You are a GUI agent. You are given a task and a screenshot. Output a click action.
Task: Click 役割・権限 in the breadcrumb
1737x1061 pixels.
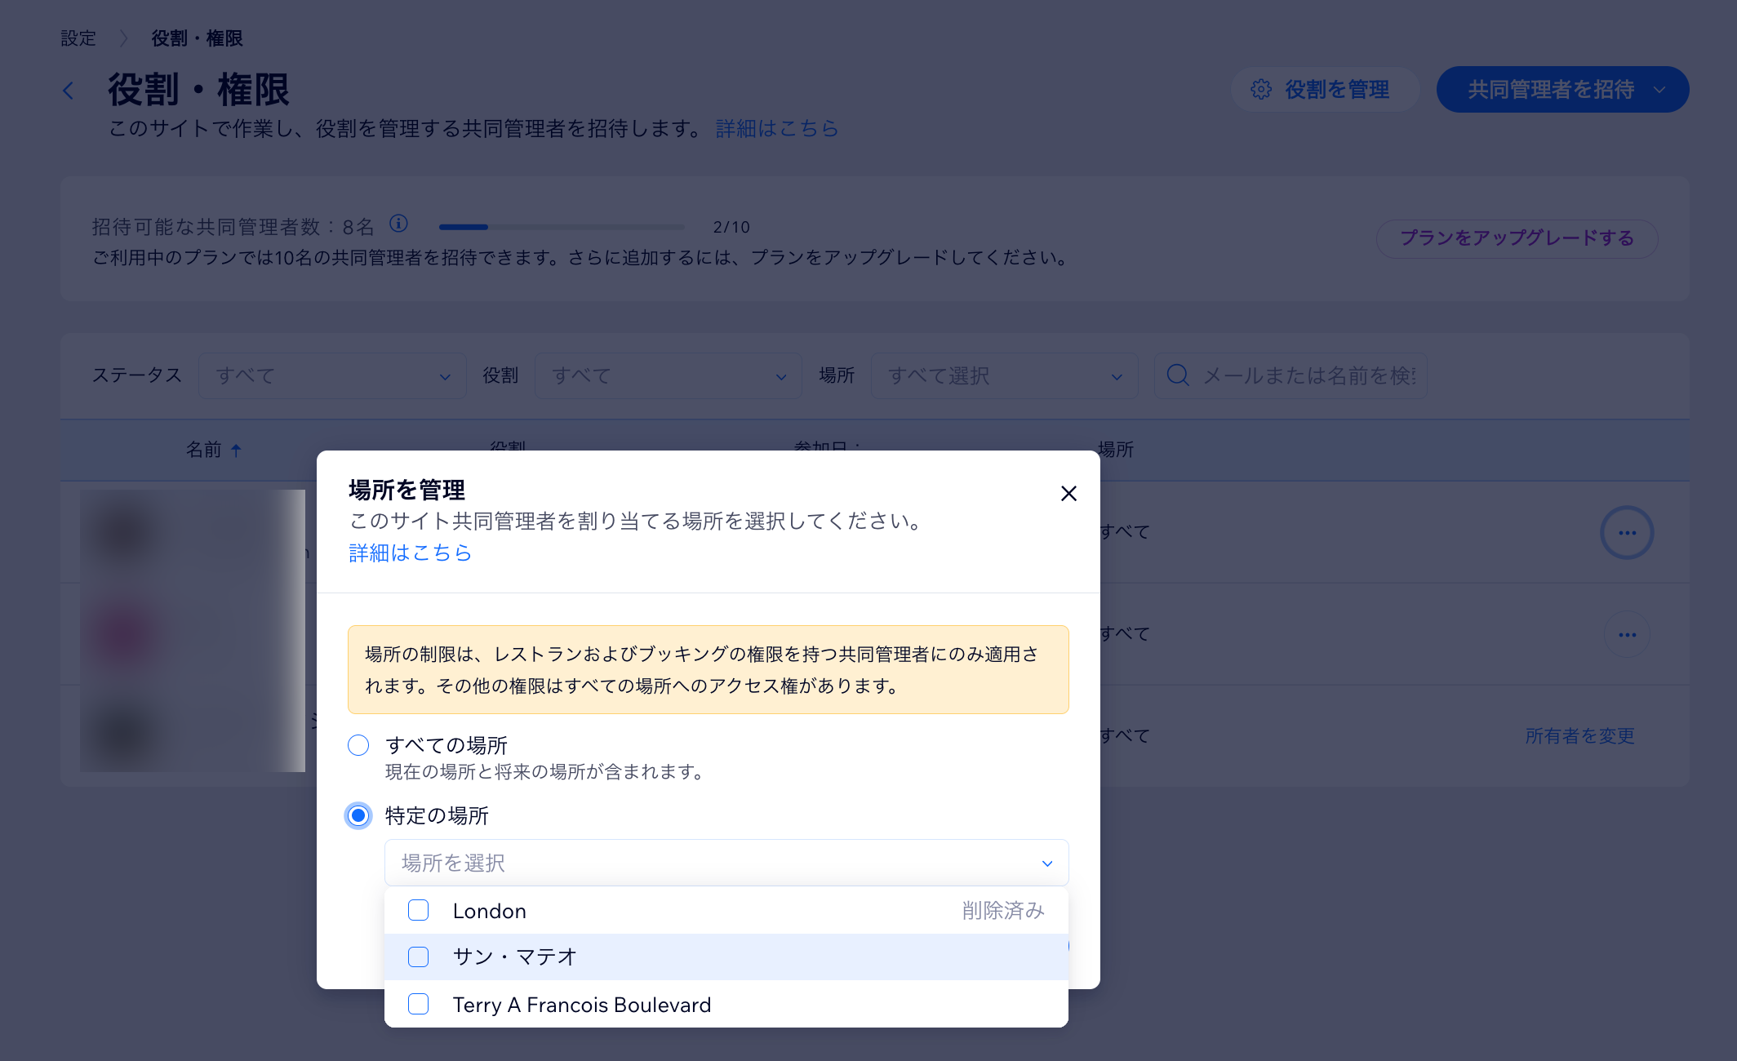click(x=196, y=38)
